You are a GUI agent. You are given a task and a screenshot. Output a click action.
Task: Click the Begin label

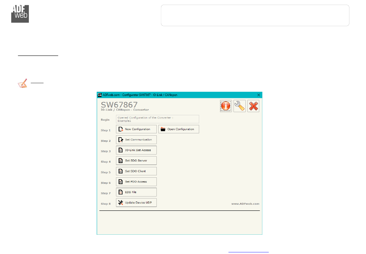pyautogui.click(x=105, y=120)
